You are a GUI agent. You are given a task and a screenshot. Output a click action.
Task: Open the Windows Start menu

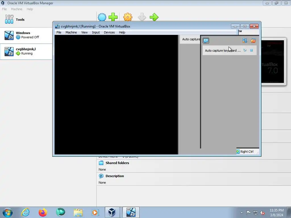coord(8,212)
